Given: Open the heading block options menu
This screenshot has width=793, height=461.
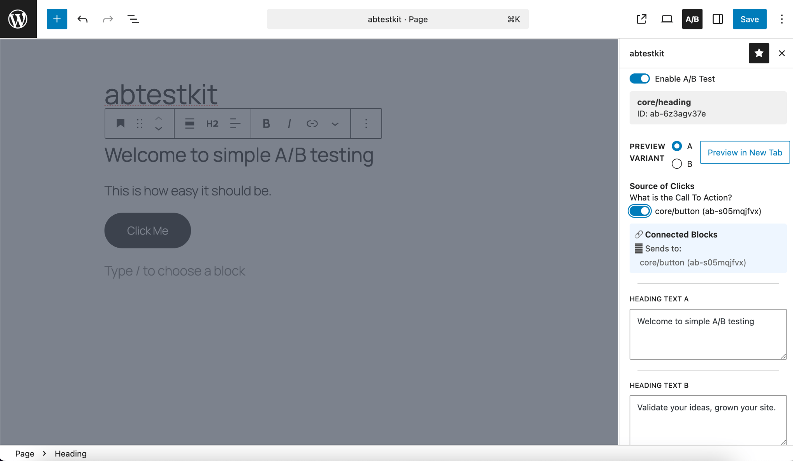Looking at the screenshot, I should (366, 123).
